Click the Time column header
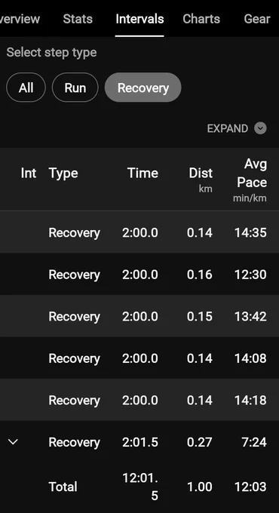279x513 pixels. coord(143,173)
